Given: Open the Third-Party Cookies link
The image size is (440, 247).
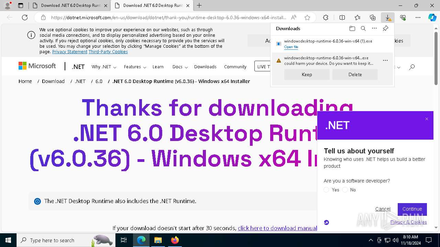Looking at the screenshot, I should [108, 52].
